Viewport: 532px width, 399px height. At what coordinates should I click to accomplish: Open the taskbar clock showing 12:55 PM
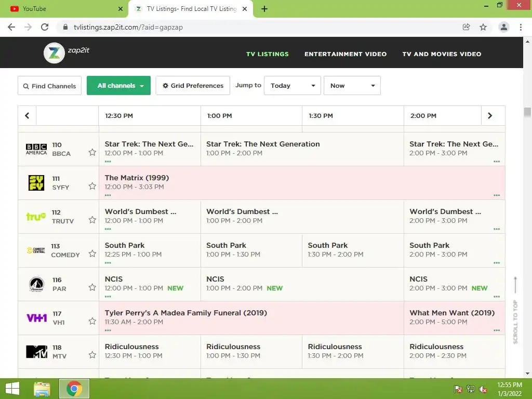(510, 389)
